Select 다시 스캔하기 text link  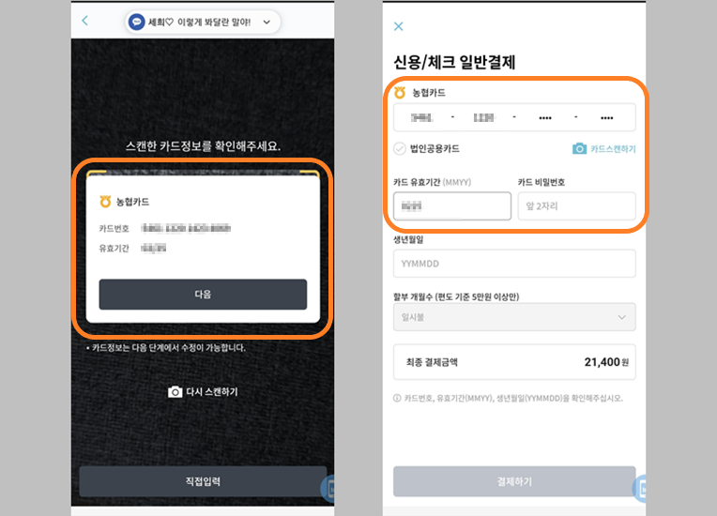pos(212,392)
